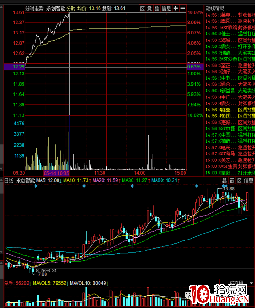Viewport: 255px width, 308px height.
Task: Select the green 震安 打开涨停 alert row
Action: 230,46
